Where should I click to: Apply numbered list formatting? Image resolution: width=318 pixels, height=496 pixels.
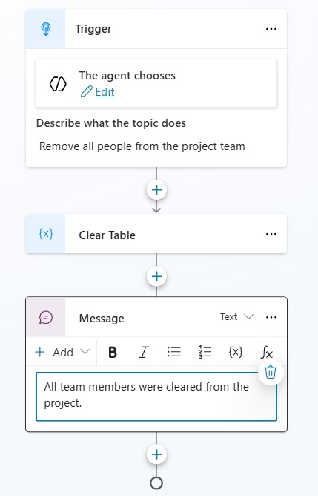click(205, 352)
